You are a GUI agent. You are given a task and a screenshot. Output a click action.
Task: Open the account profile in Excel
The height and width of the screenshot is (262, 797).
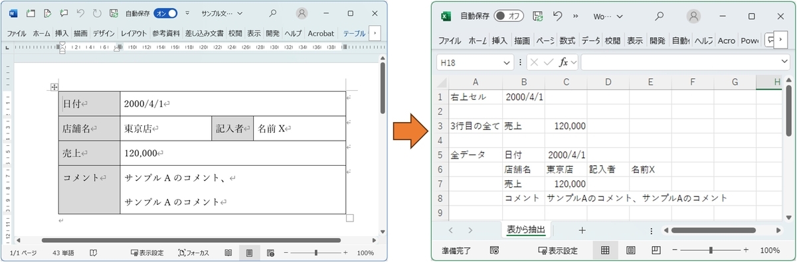click(x=693, y=15)
